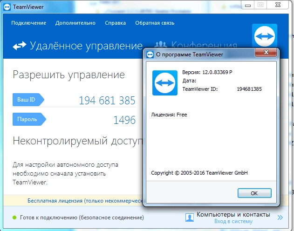The width and height of the screenshot is (294, 231).
Task: Click the conference people icon
Action: pos(161,45)
